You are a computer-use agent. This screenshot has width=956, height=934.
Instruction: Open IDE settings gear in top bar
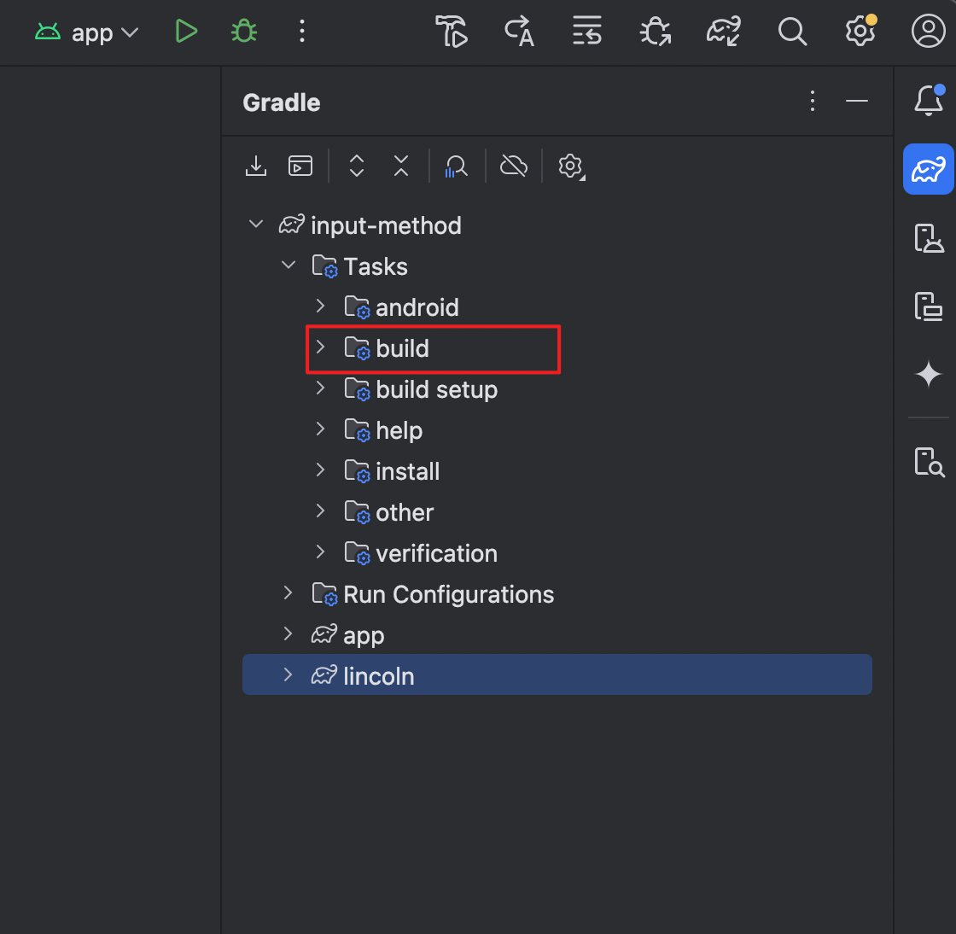click(x=860, y=31)
